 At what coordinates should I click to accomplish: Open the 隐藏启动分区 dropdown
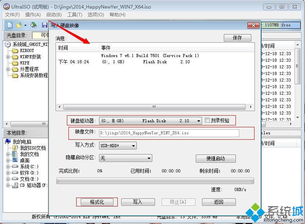[x=149, y=158]
